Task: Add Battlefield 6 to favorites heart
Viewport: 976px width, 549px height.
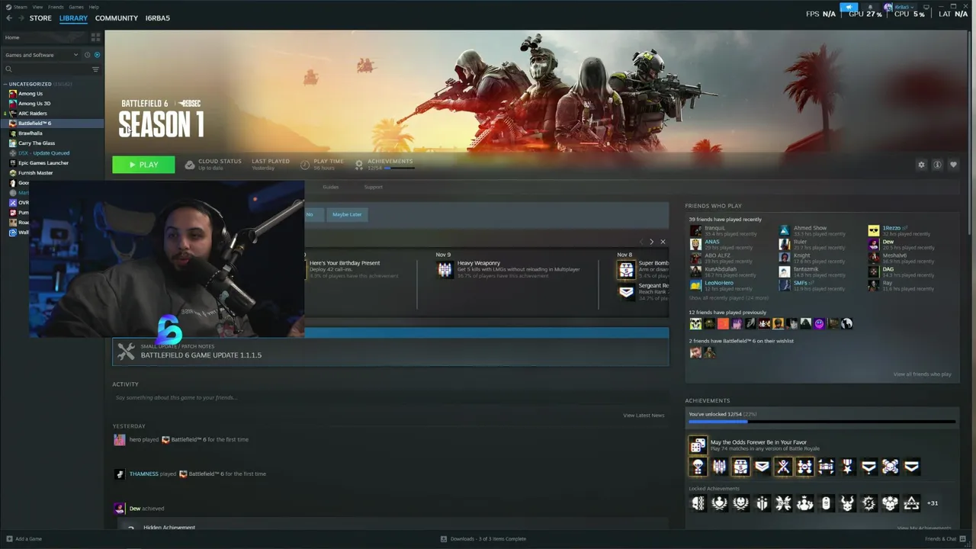Action: point(953,165)
